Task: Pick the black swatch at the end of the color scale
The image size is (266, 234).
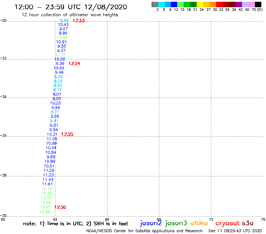Action: click(x=258, y=4)
